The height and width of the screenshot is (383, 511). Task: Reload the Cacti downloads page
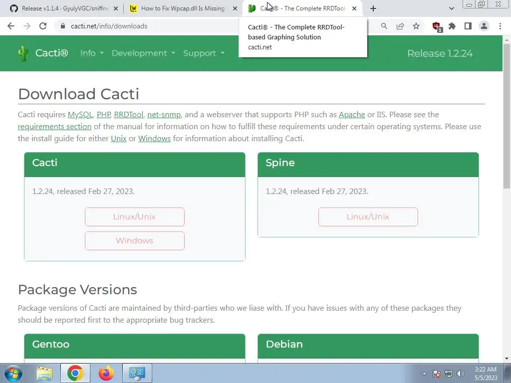43,26
